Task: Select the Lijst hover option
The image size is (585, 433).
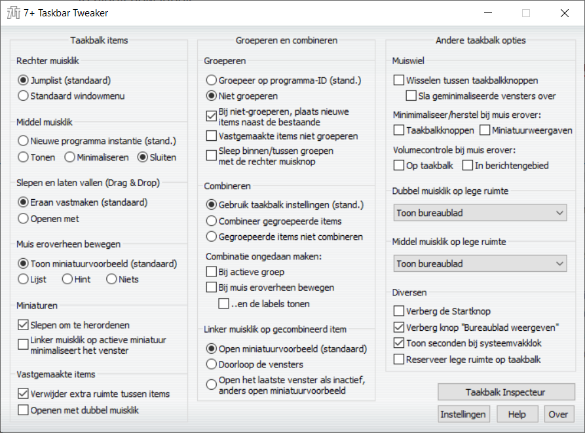Action: 24,279
